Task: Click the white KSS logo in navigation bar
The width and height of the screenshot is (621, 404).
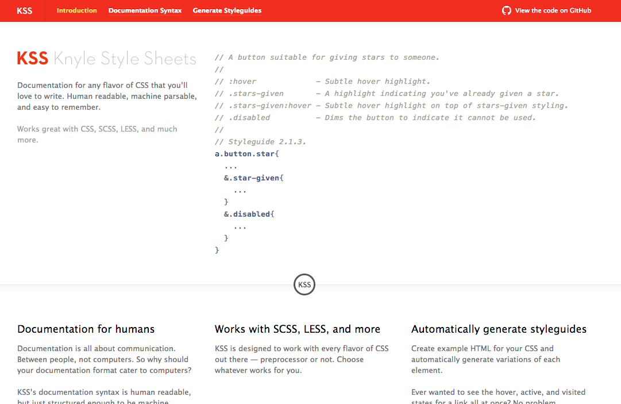Action: pyautogui.click(x=24, y=10)
